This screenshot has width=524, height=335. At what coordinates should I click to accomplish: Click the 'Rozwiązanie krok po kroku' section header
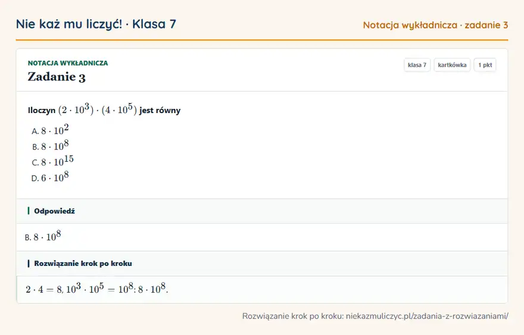point(262,264)
